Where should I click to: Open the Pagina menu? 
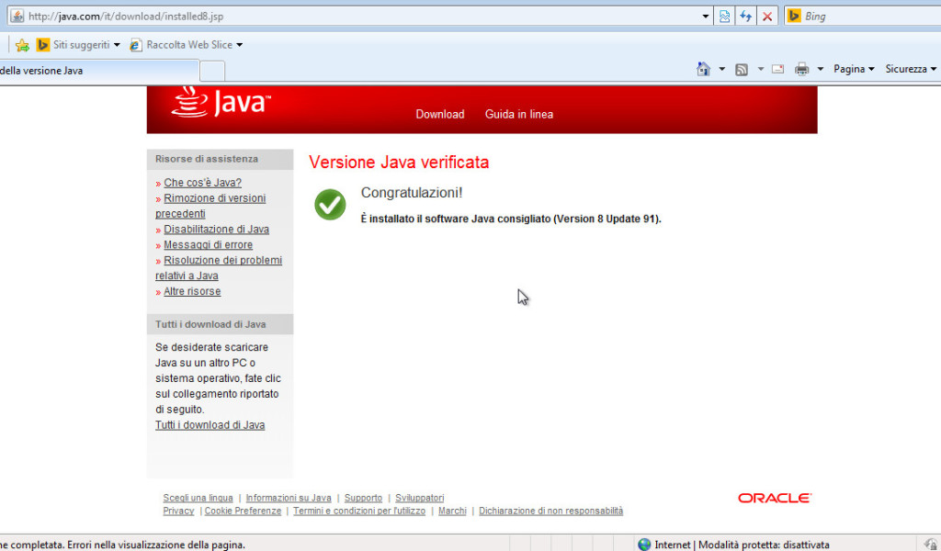[854, 69]
